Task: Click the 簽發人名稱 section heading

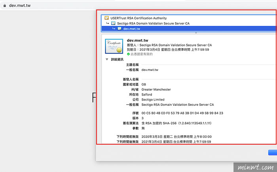Action: pyautogui.click(x=131, y=79)
